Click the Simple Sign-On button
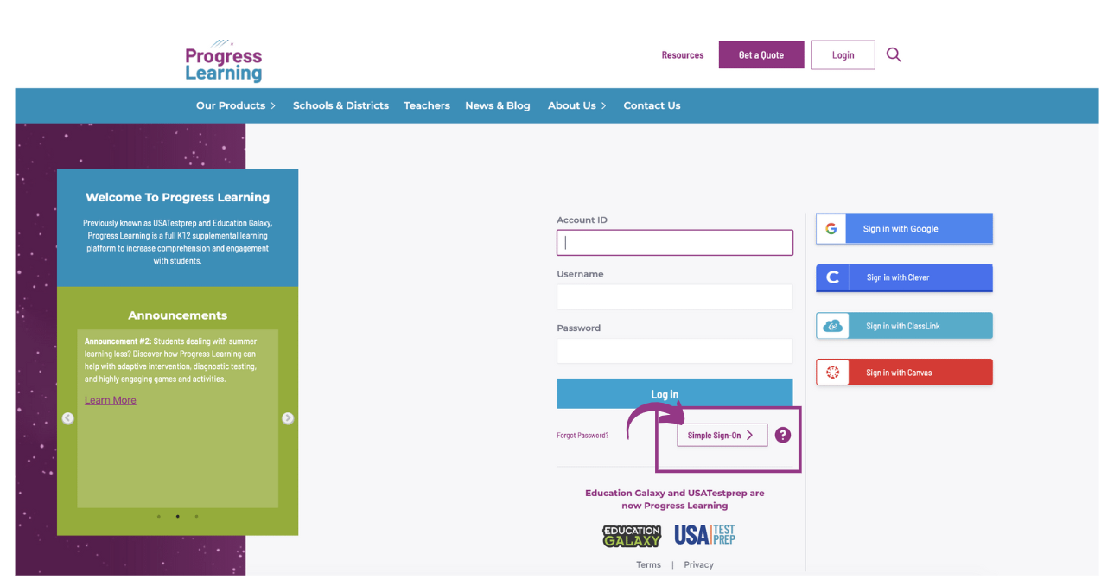Image resolution: width=1101 pixels, height=586 pixels. coord(722,435)
